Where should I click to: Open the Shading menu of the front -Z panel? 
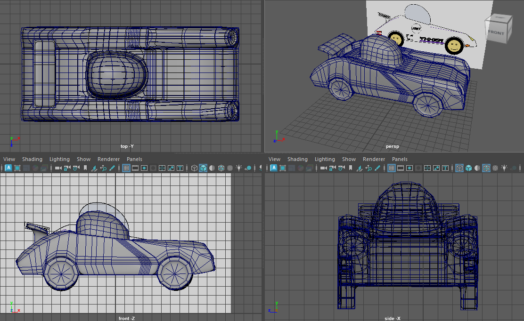(32, 159)
